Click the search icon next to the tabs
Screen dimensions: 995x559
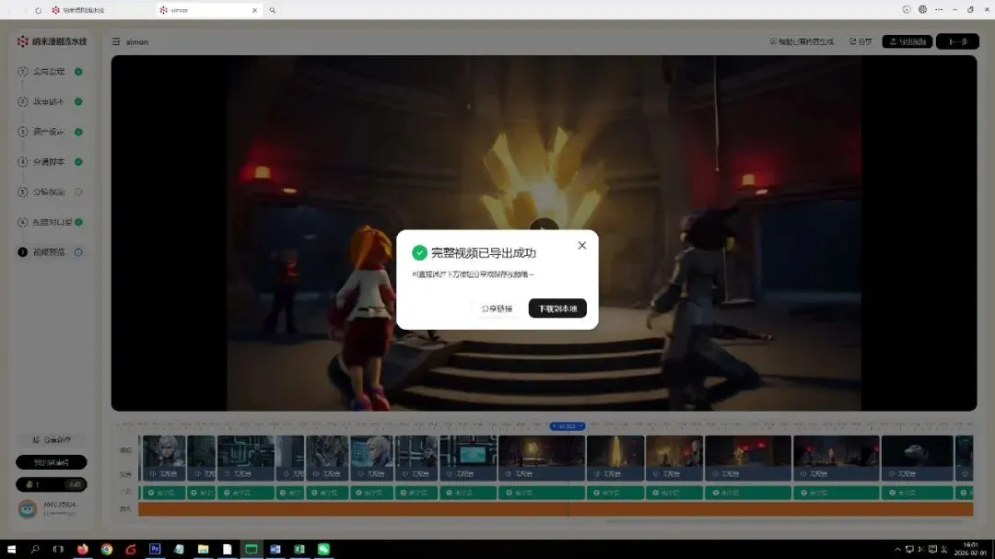(272, 10)
